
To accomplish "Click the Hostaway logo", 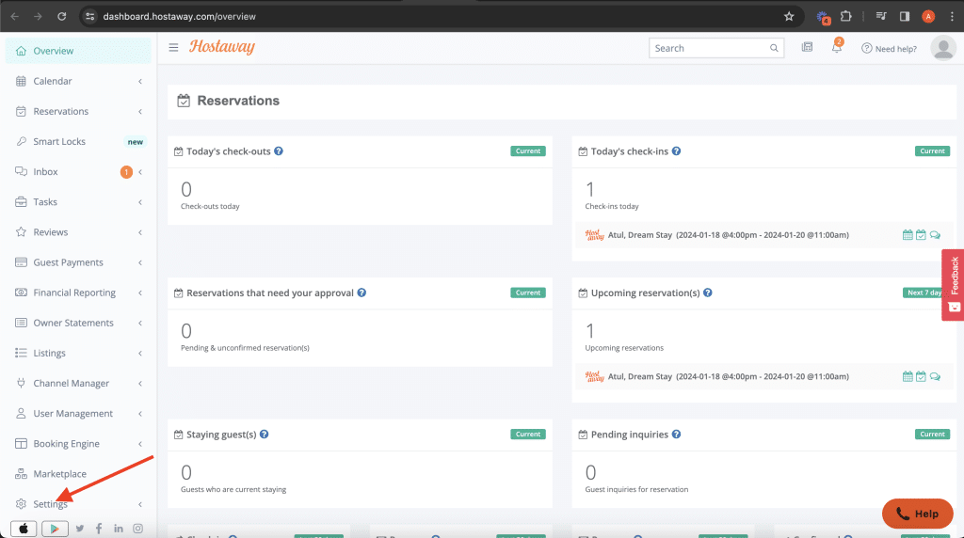I will pos(222,47).
